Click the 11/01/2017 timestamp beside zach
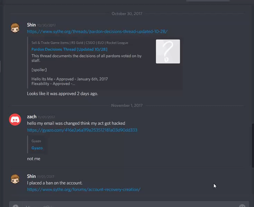The width and height of the screenshot is (254, 207). click(x=46, y=117)
